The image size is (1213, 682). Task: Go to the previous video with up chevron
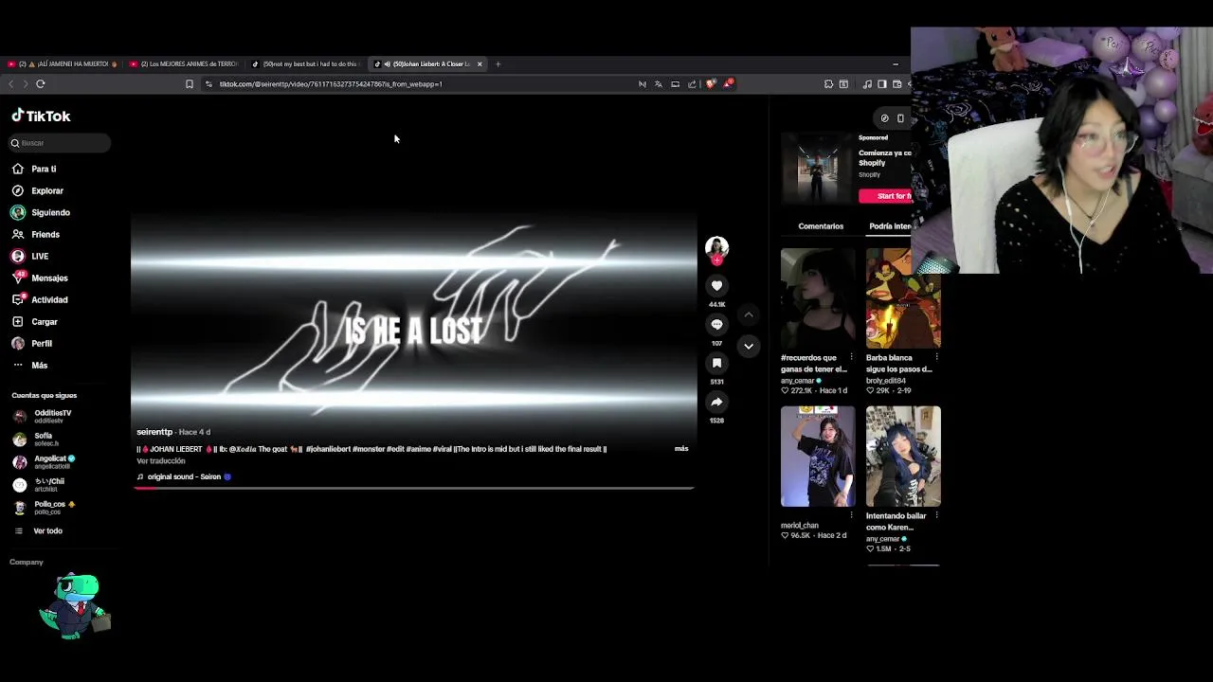749,314
